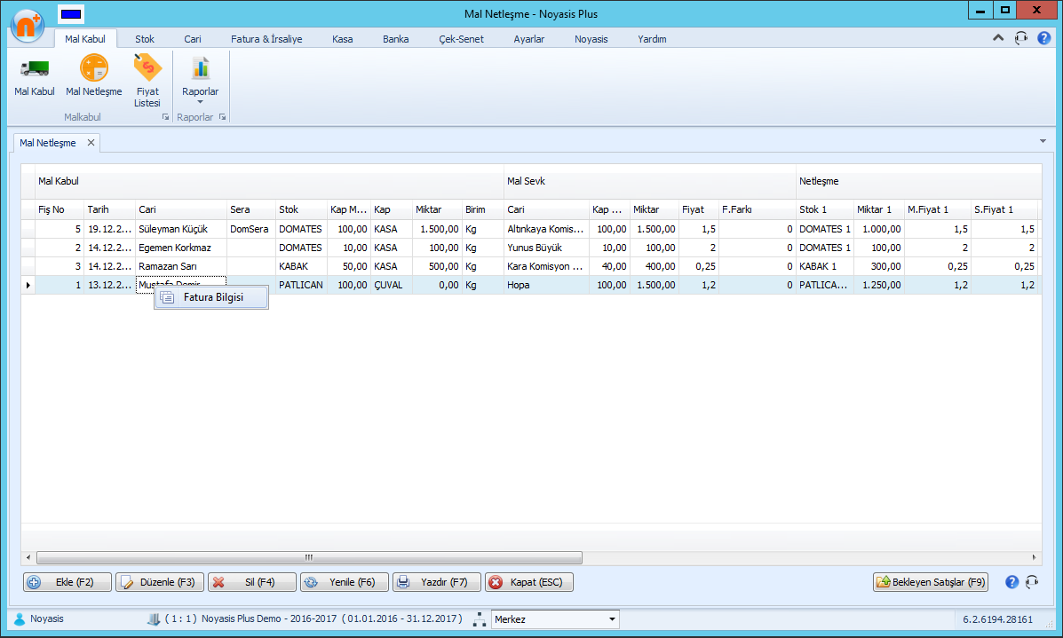
Task: Sort by Stok 1 column header
Action: pos(824,209)
